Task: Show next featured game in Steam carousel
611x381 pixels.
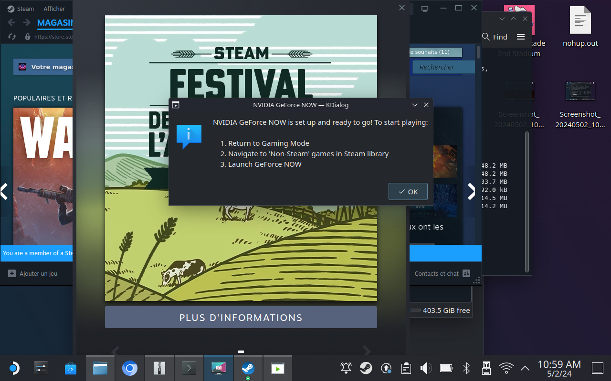Action: 472,191
